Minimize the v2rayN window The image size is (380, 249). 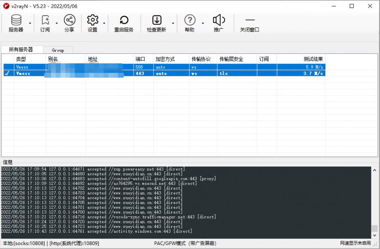(x=334, y=6)
